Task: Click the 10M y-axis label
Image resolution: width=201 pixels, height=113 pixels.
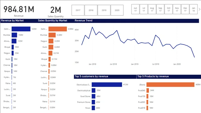Action: pos(77,62)
